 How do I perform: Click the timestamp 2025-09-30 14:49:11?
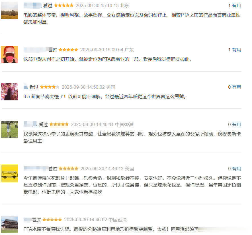[92, 124]
